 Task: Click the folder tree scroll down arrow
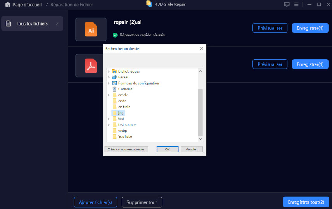point(200,139)
